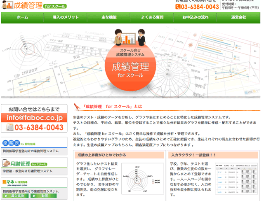This screenshot has width=264, height=205.
Task: Click the 「成績管理 for スクール」とは heading
Action: pyautogui.click(x=113, y=107)
